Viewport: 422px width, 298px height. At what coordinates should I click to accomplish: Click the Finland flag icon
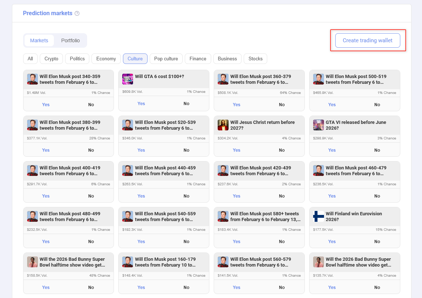tap(319, 216)
